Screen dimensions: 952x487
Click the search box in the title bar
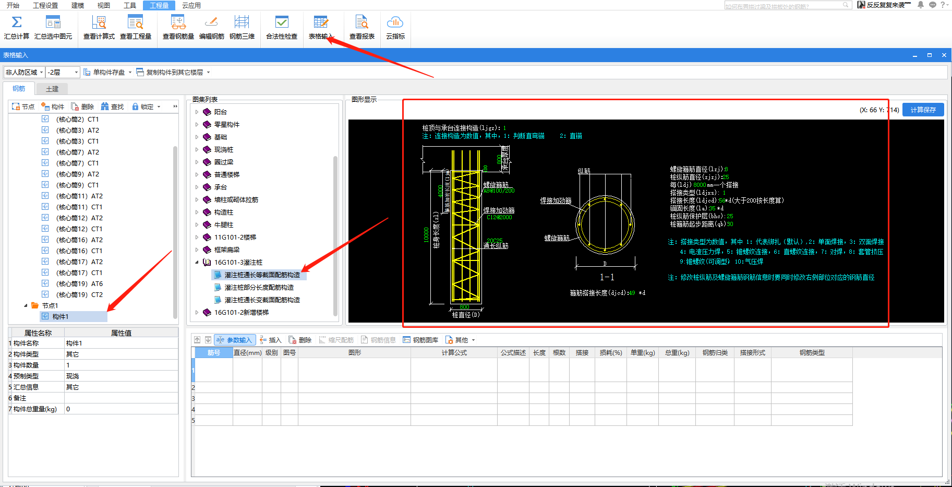click(x=788, y=5)
